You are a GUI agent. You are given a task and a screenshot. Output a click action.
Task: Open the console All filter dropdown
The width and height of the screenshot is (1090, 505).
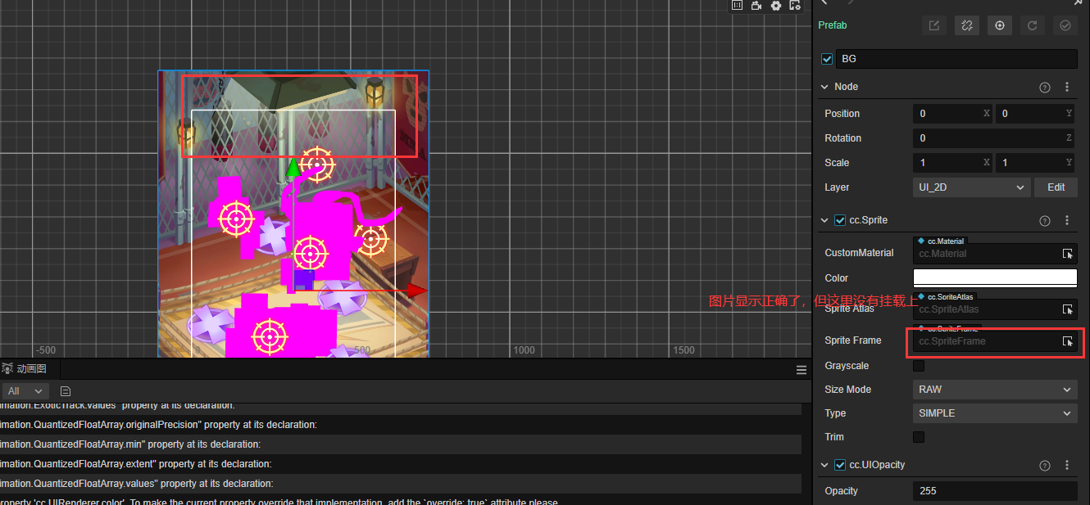[x=25, y=391]
